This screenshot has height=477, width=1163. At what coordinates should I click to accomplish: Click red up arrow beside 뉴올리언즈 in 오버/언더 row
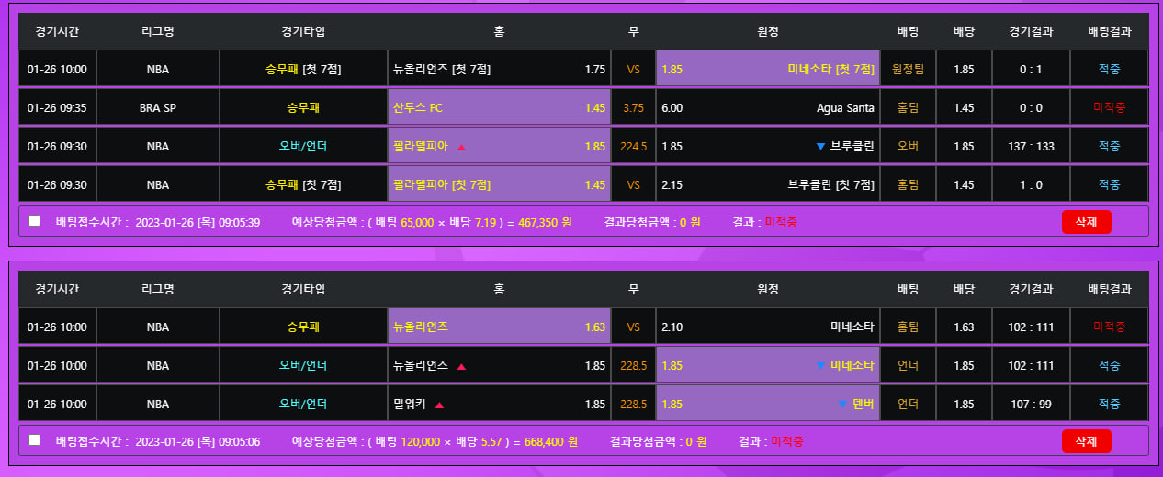click(x=461, y=366)
